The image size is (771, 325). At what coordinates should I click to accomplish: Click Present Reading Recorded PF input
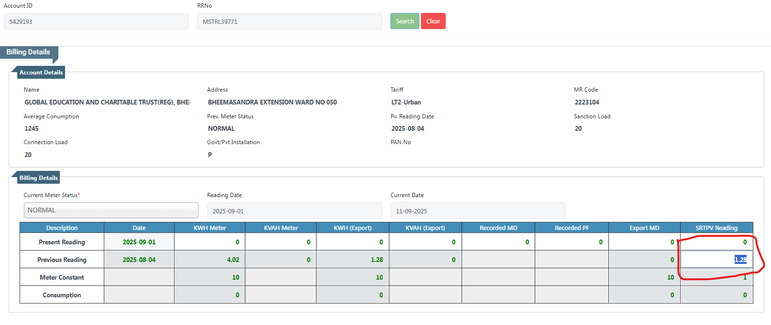pyautogui.click(x=572, y=242)
